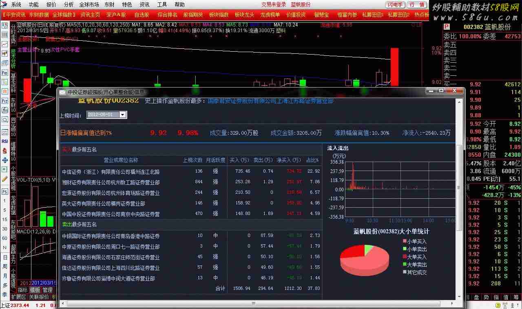Click the magnifier search icon in sidebar
522x309 pixels.
coord(5,120)
